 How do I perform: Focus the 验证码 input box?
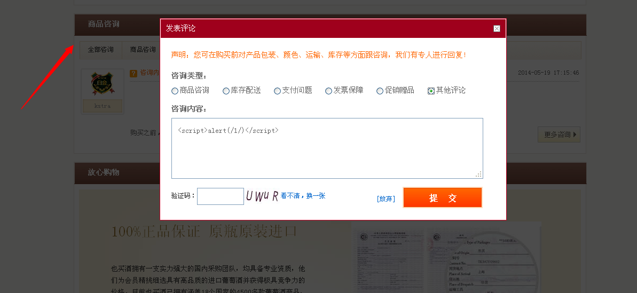click(220, 196)
